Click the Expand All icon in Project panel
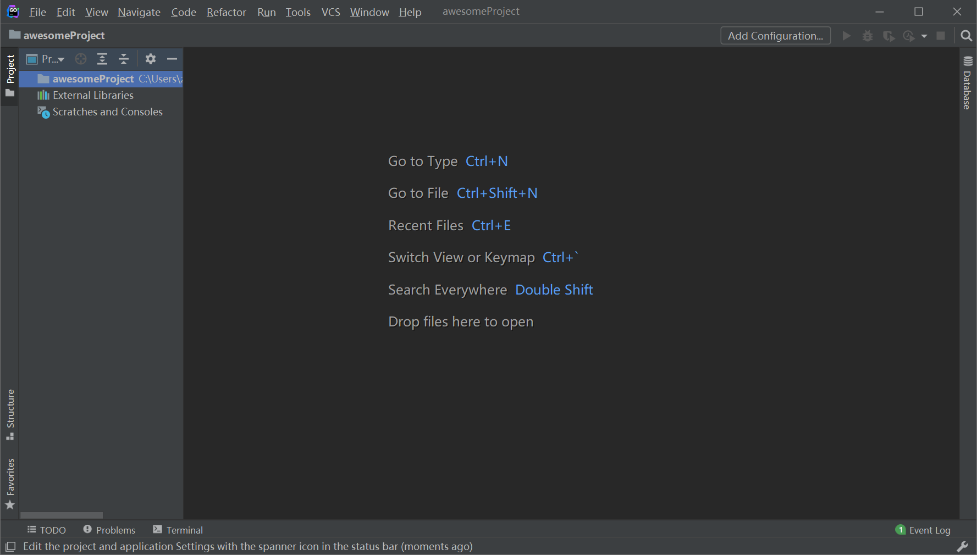This screenshot has width=977, height=555. tap(102, 59)
